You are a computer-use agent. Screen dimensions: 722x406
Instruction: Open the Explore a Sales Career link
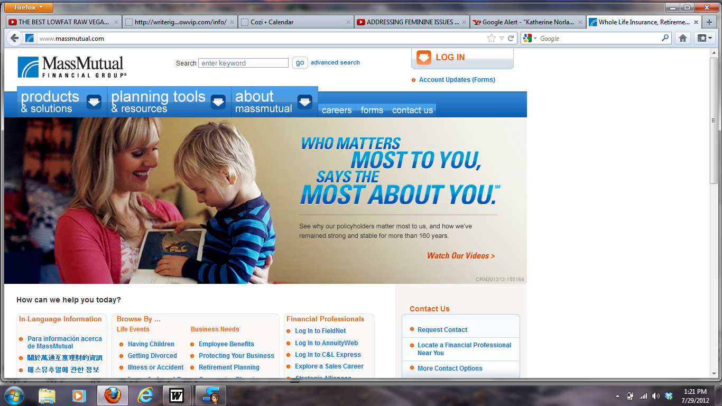(329, 366)
